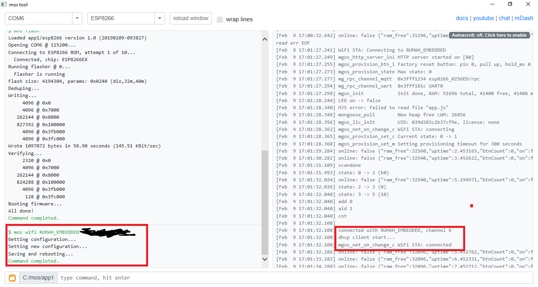Click the mos tool app icon
Image resolution: width=538 pixels, height=287 pixels.
[x=4, y=4]
